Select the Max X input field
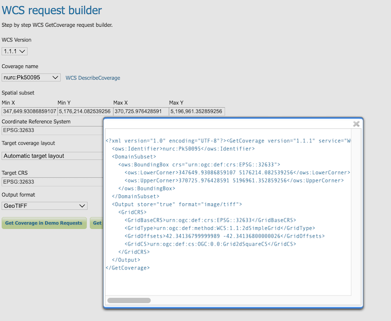 tap(140, 112)
